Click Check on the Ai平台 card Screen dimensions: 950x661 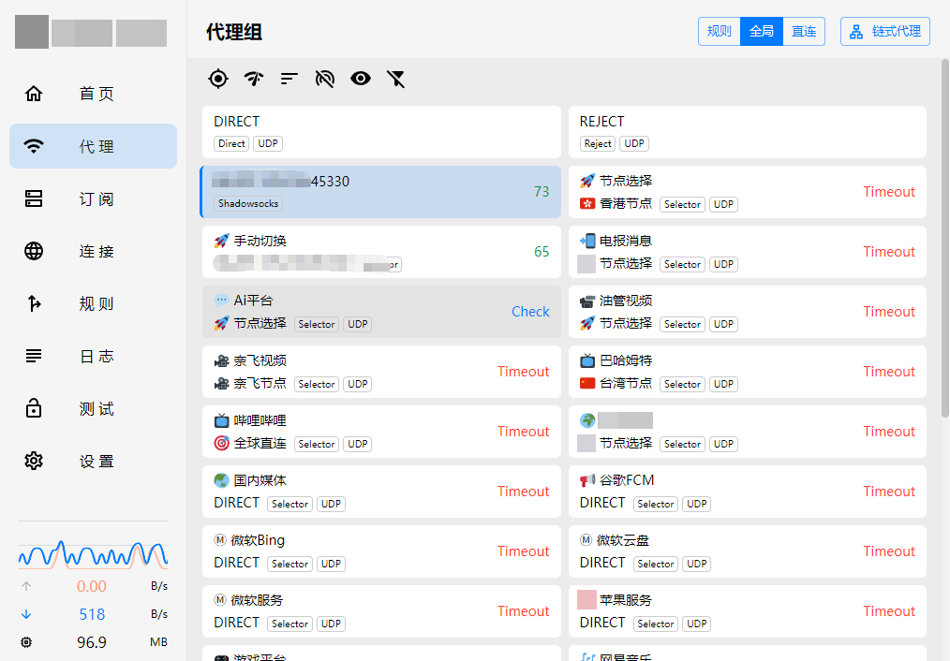point(530,312)
